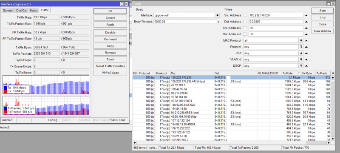The image size is (340, 153).
Task: Select the Traffic tab
Action: pyautogui.click(x=45, y=10)
